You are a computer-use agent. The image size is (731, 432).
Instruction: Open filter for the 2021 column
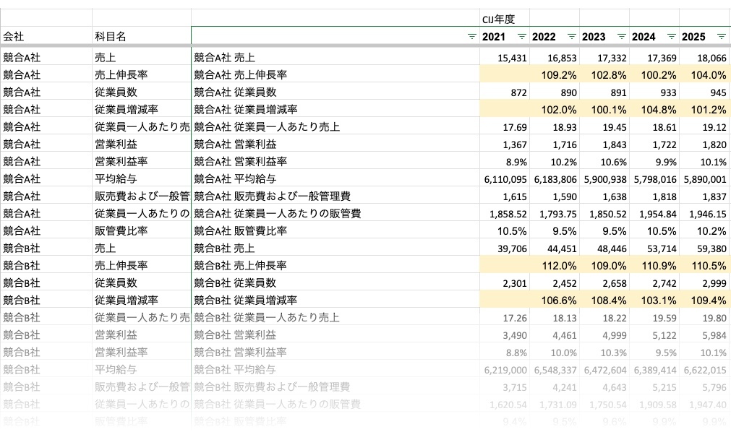pyautogui.click(x=521, y=36)
